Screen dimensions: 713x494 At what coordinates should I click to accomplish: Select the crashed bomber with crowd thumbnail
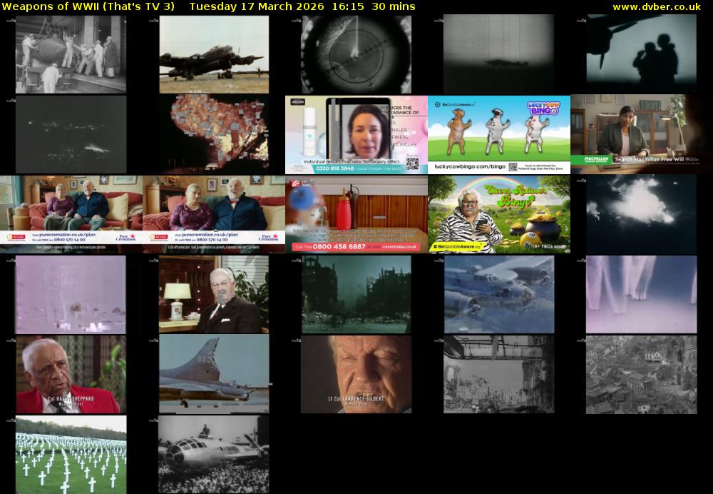pyautogui.click(x=213, y=454)
